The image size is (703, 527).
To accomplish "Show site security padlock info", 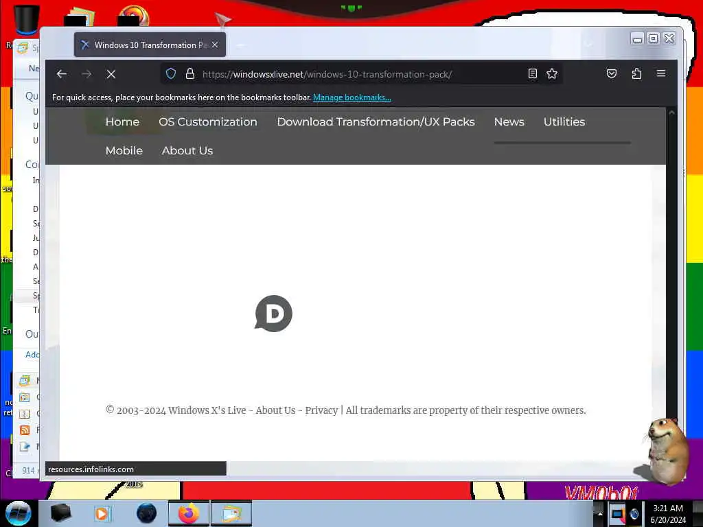I will click(190, 73).
